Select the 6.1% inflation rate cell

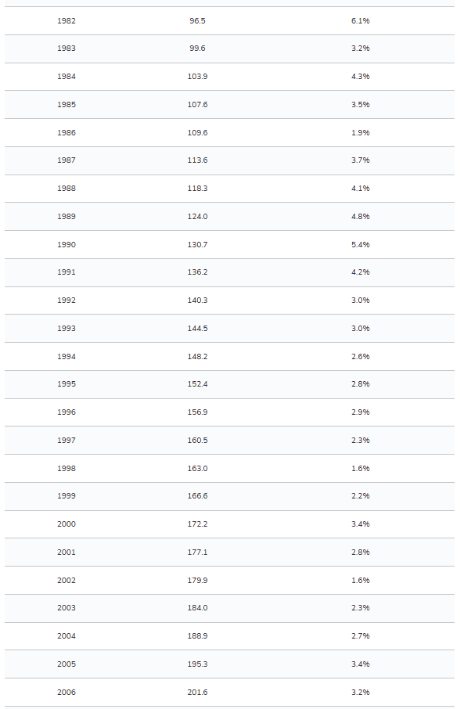point(360,21)
